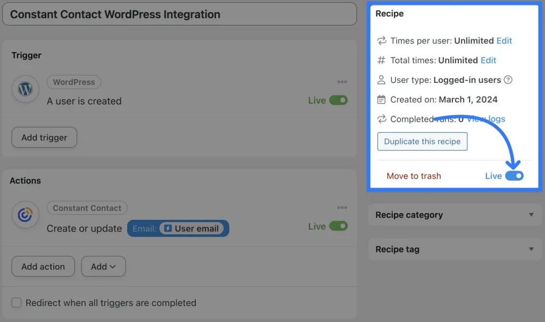
Task: Click Move to trash
Action: click(x=414, y=175)
